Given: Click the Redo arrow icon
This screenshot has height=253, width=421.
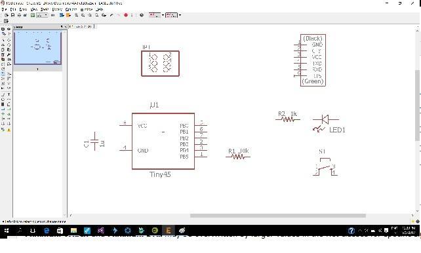Looking at the screenshot, I should pyautogui.click(x=118, y=15).
